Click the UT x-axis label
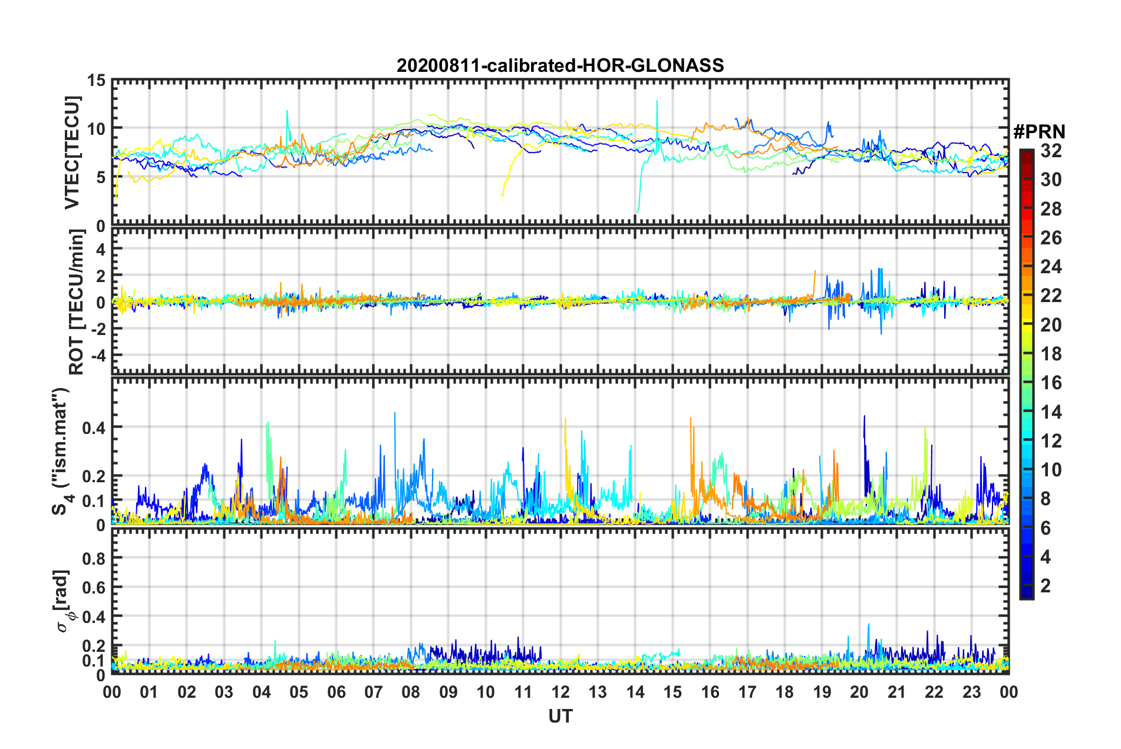1121x749 pixels. click(x=560, y=716)
